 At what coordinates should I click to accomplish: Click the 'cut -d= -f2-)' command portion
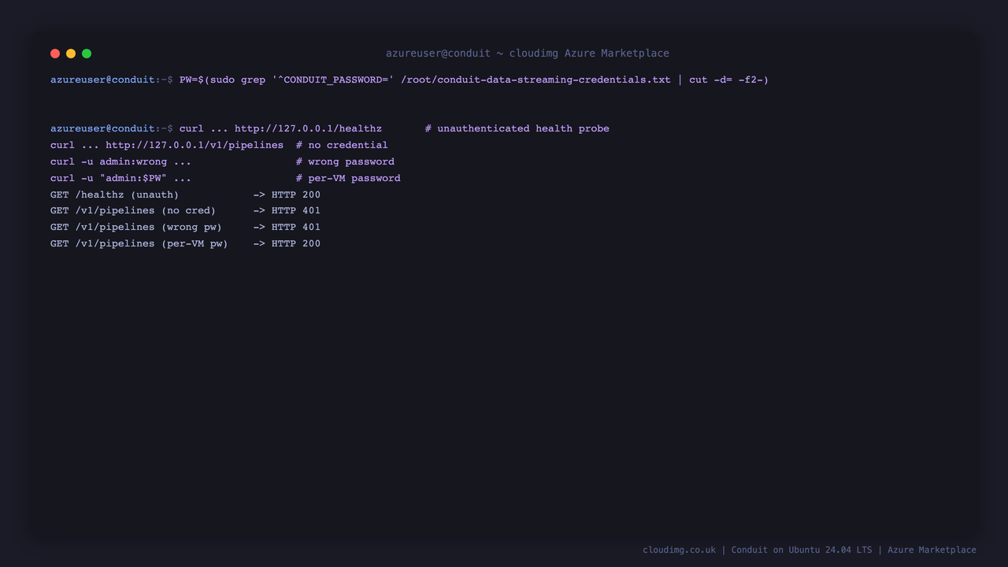point(728,80)
